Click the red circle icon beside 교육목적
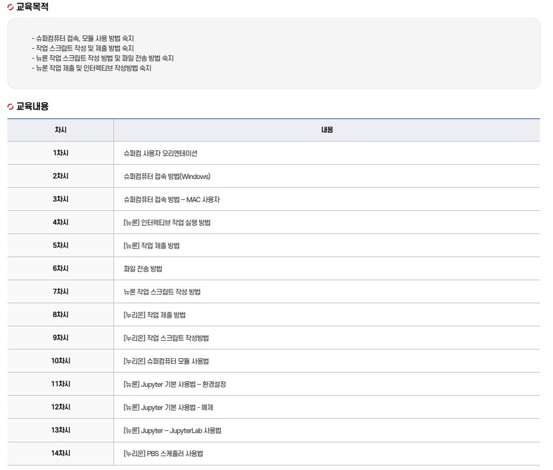The width and height of the screenshot is (553, 470). [x=10, y=8]
